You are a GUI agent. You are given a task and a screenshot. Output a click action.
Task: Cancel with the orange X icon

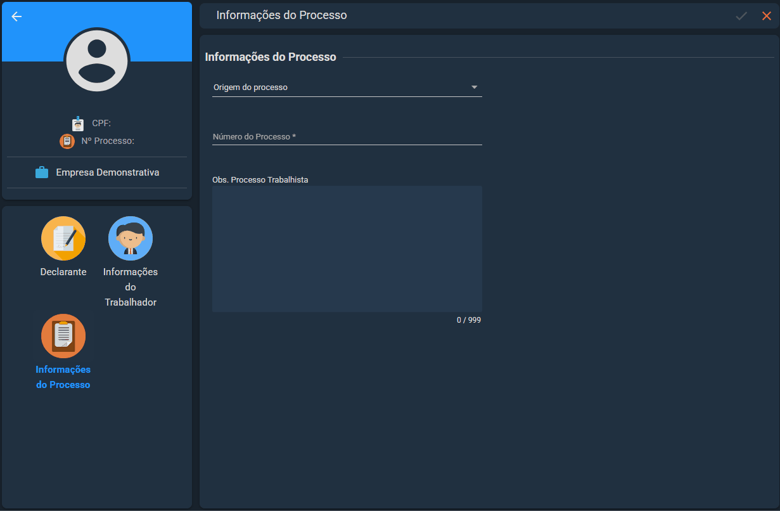767,16
